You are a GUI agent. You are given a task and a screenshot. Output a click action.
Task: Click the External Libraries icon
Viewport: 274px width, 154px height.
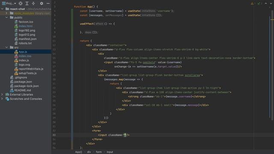tap(7, 95)
